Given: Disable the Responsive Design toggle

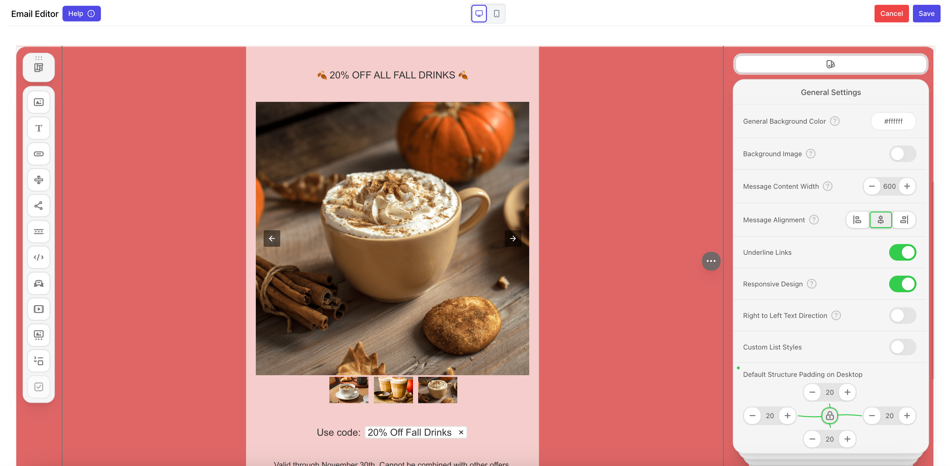Looking at the screenshot, I should coord(902,284).
